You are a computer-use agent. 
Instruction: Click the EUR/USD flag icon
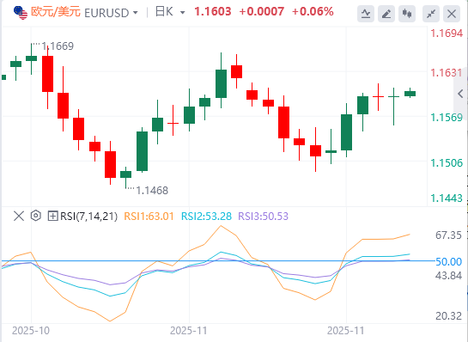pos(21,13)
